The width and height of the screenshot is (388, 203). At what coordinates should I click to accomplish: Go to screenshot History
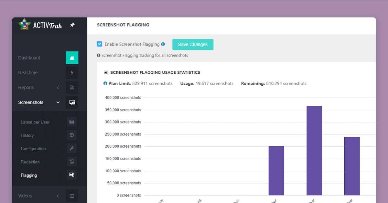coord(27,135)
